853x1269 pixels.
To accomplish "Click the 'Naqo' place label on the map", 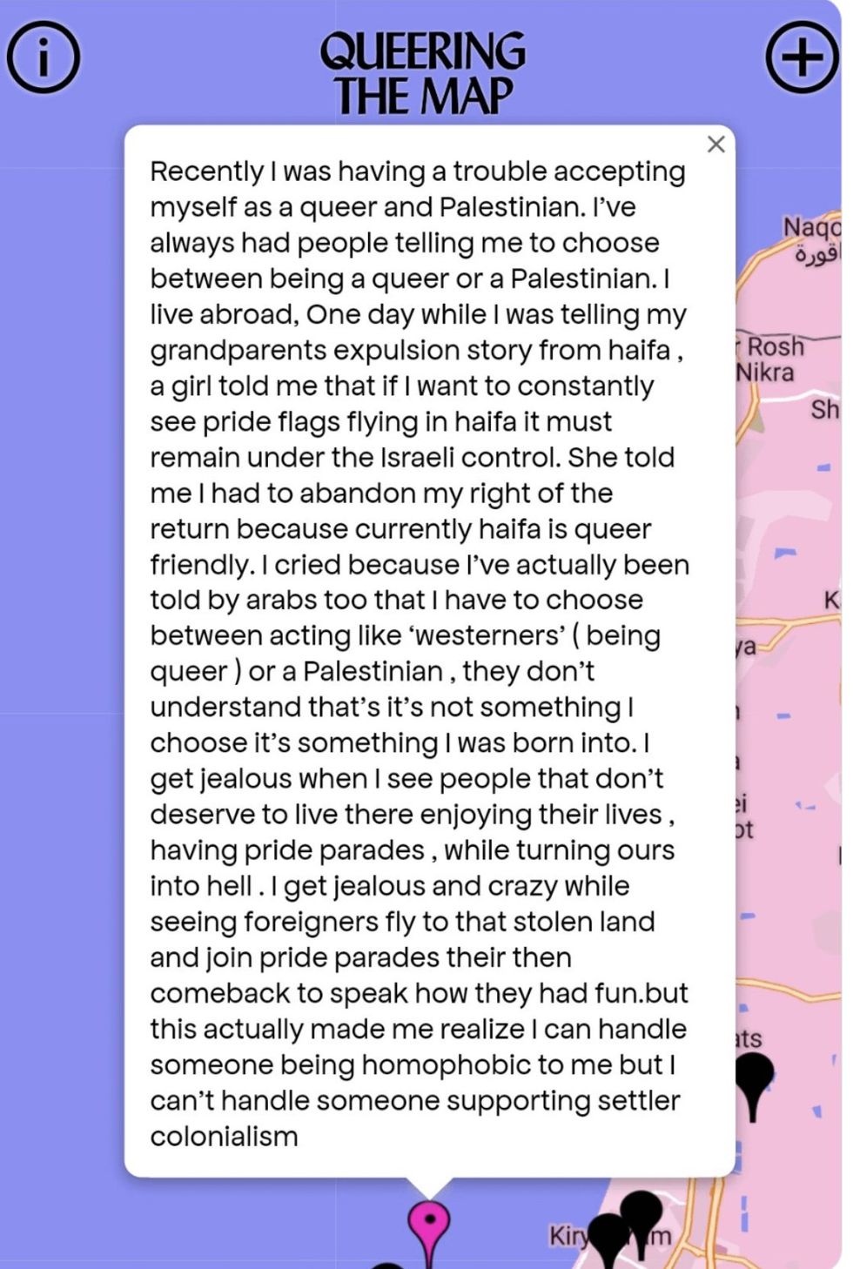I will [x=811, y=227].
